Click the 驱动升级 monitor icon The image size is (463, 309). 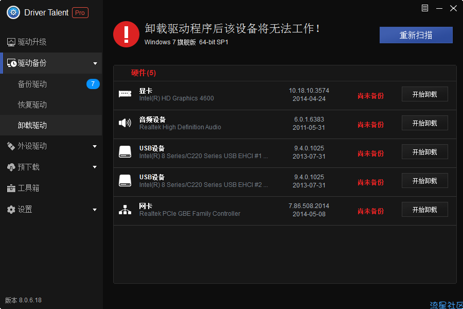point(11,42)
